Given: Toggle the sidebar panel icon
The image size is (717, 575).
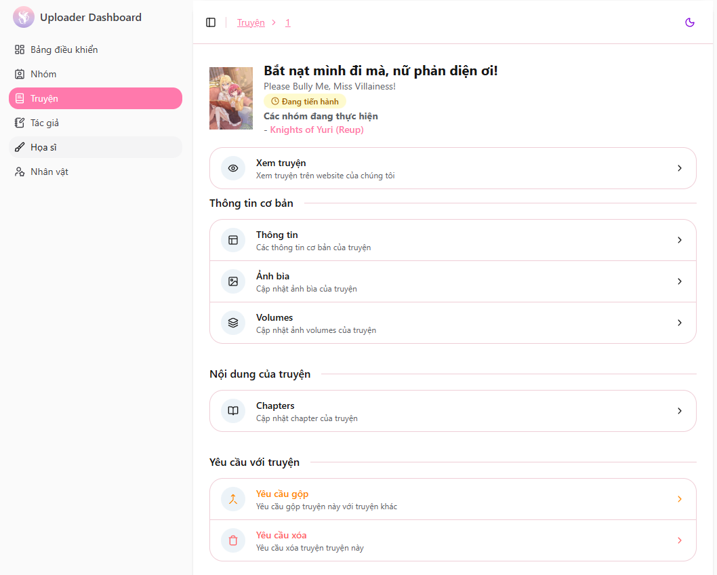Looking at the screenshot, I should click(x=211, y=22).
